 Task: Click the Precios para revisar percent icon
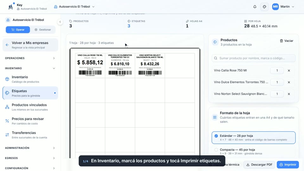[7, 121]
